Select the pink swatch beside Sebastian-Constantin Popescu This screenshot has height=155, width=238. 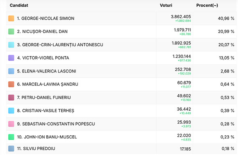[11, 124]
